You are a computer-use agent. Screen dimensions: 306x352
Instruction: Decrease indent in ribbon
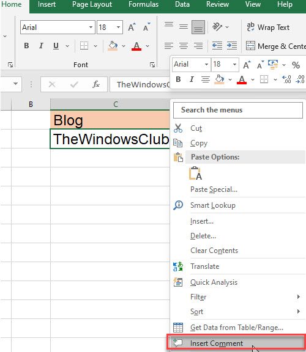pyautogui.click(x=217, y=46)
